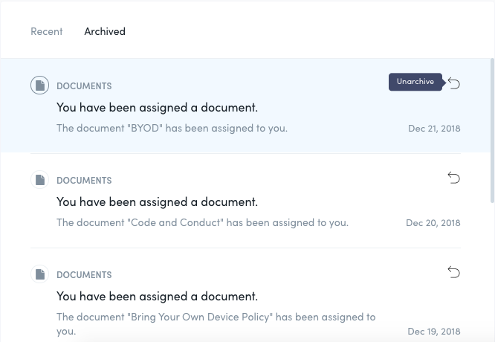Click the DOCUMENTS label above Code and Conduct

pyautogui.click(x=84, y=181)
